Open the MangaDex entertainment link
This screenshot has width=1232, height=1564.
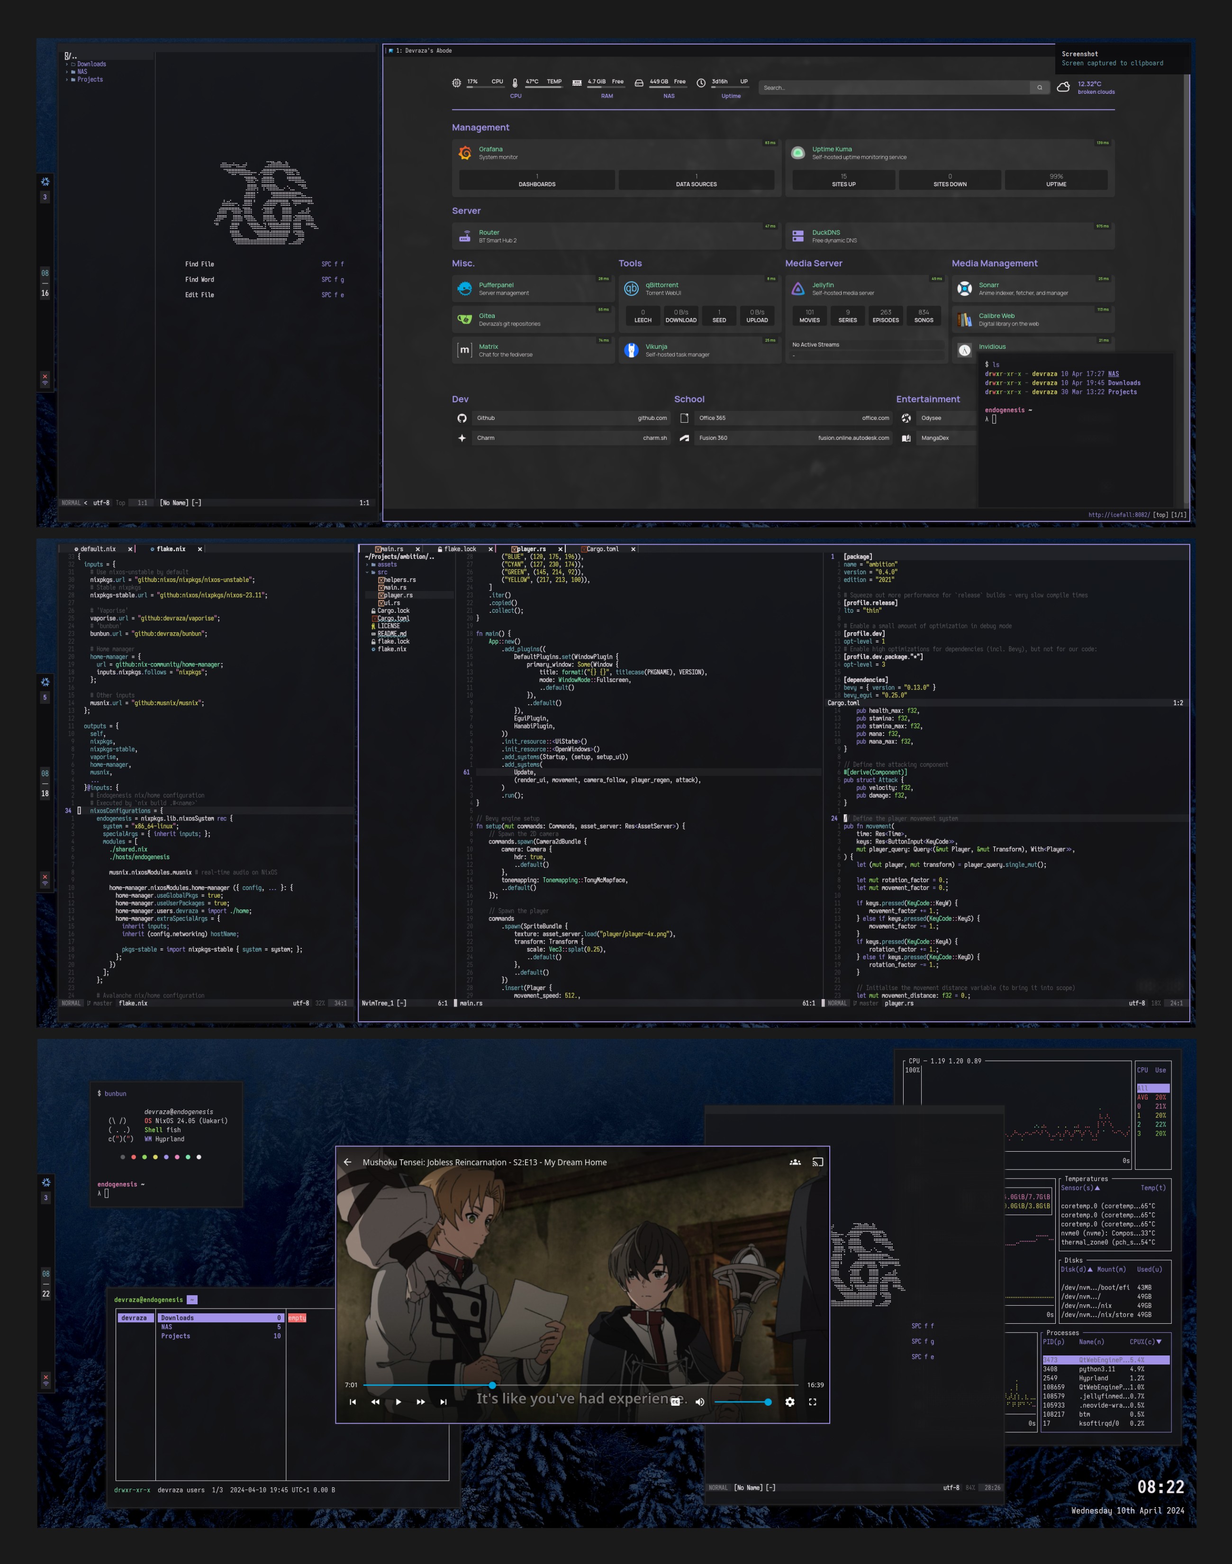(946, 438)
